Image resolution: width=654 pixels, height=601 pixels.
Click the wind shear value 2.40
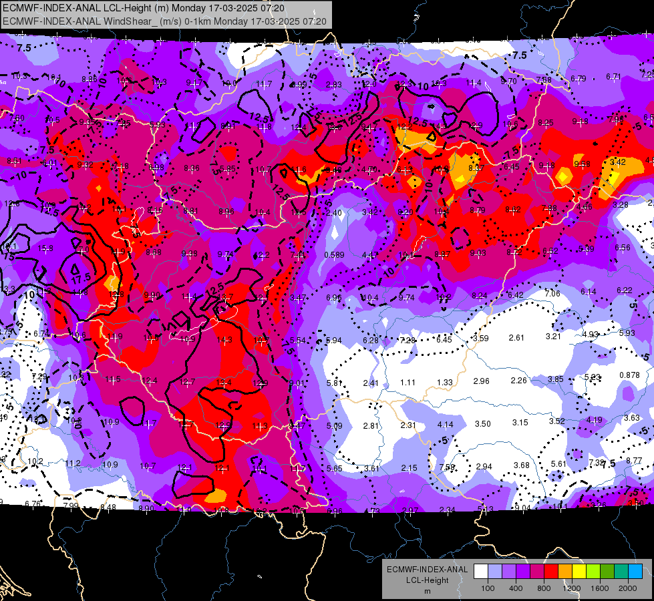pyautogui.click(x=333, y=213)
